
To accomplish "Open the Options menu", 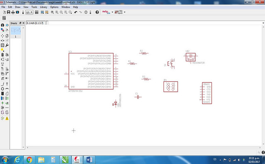I will (54, 7).
